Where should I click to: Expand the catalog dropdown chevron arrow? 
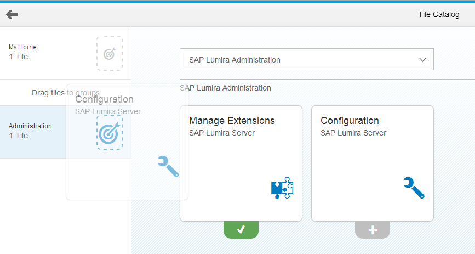click(x=422, y=59)
